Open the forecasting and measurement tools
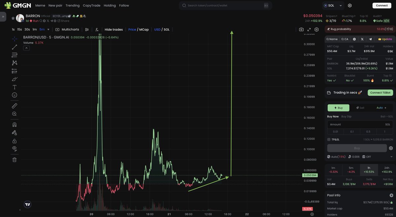 15,71
